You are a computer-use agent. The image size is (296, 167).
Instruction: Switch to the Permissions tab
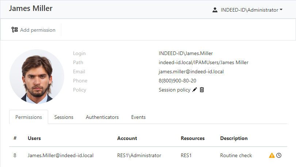point(28,117)
